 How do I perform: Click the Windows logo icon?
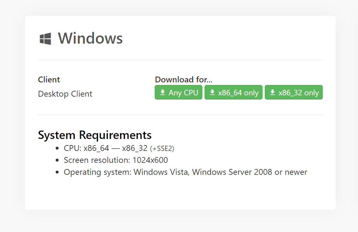tap(45, 39)
